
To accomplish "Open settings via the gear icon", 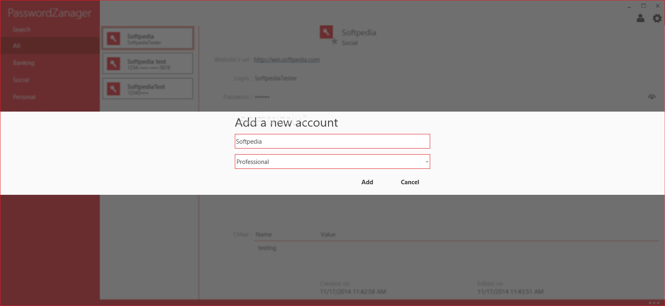I will click(x=657, y=18).
